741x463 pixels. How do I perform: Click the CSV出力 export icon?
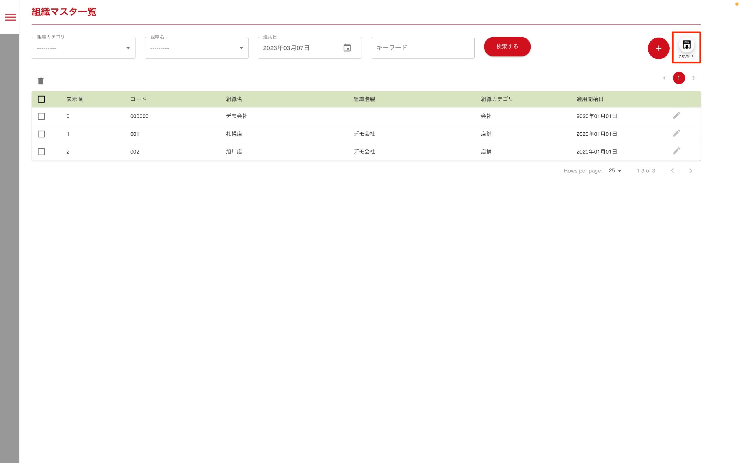point(686,45)
